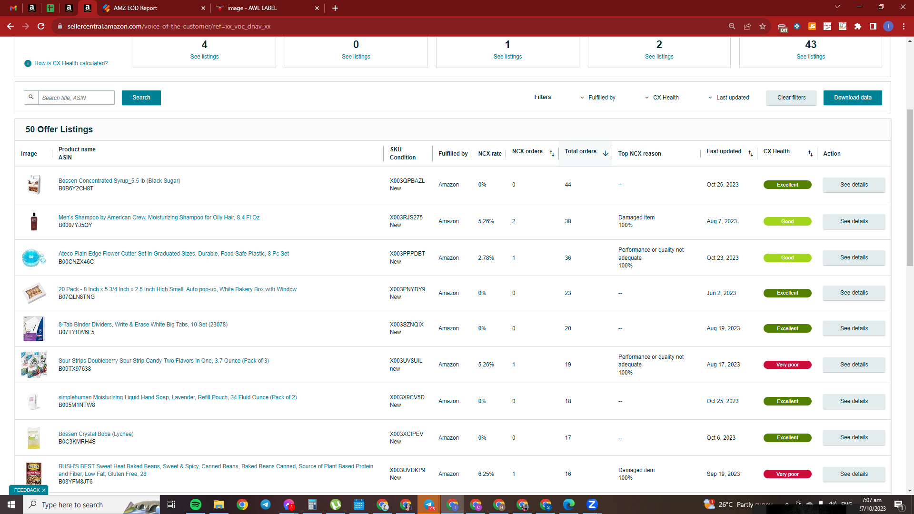
Task: Click Bakery Box product thumbnail
Action: (34, 293)
